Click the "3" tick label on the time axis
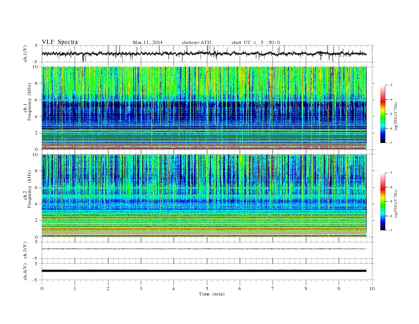Screen dimensions: 419x324 coord(141,289)
